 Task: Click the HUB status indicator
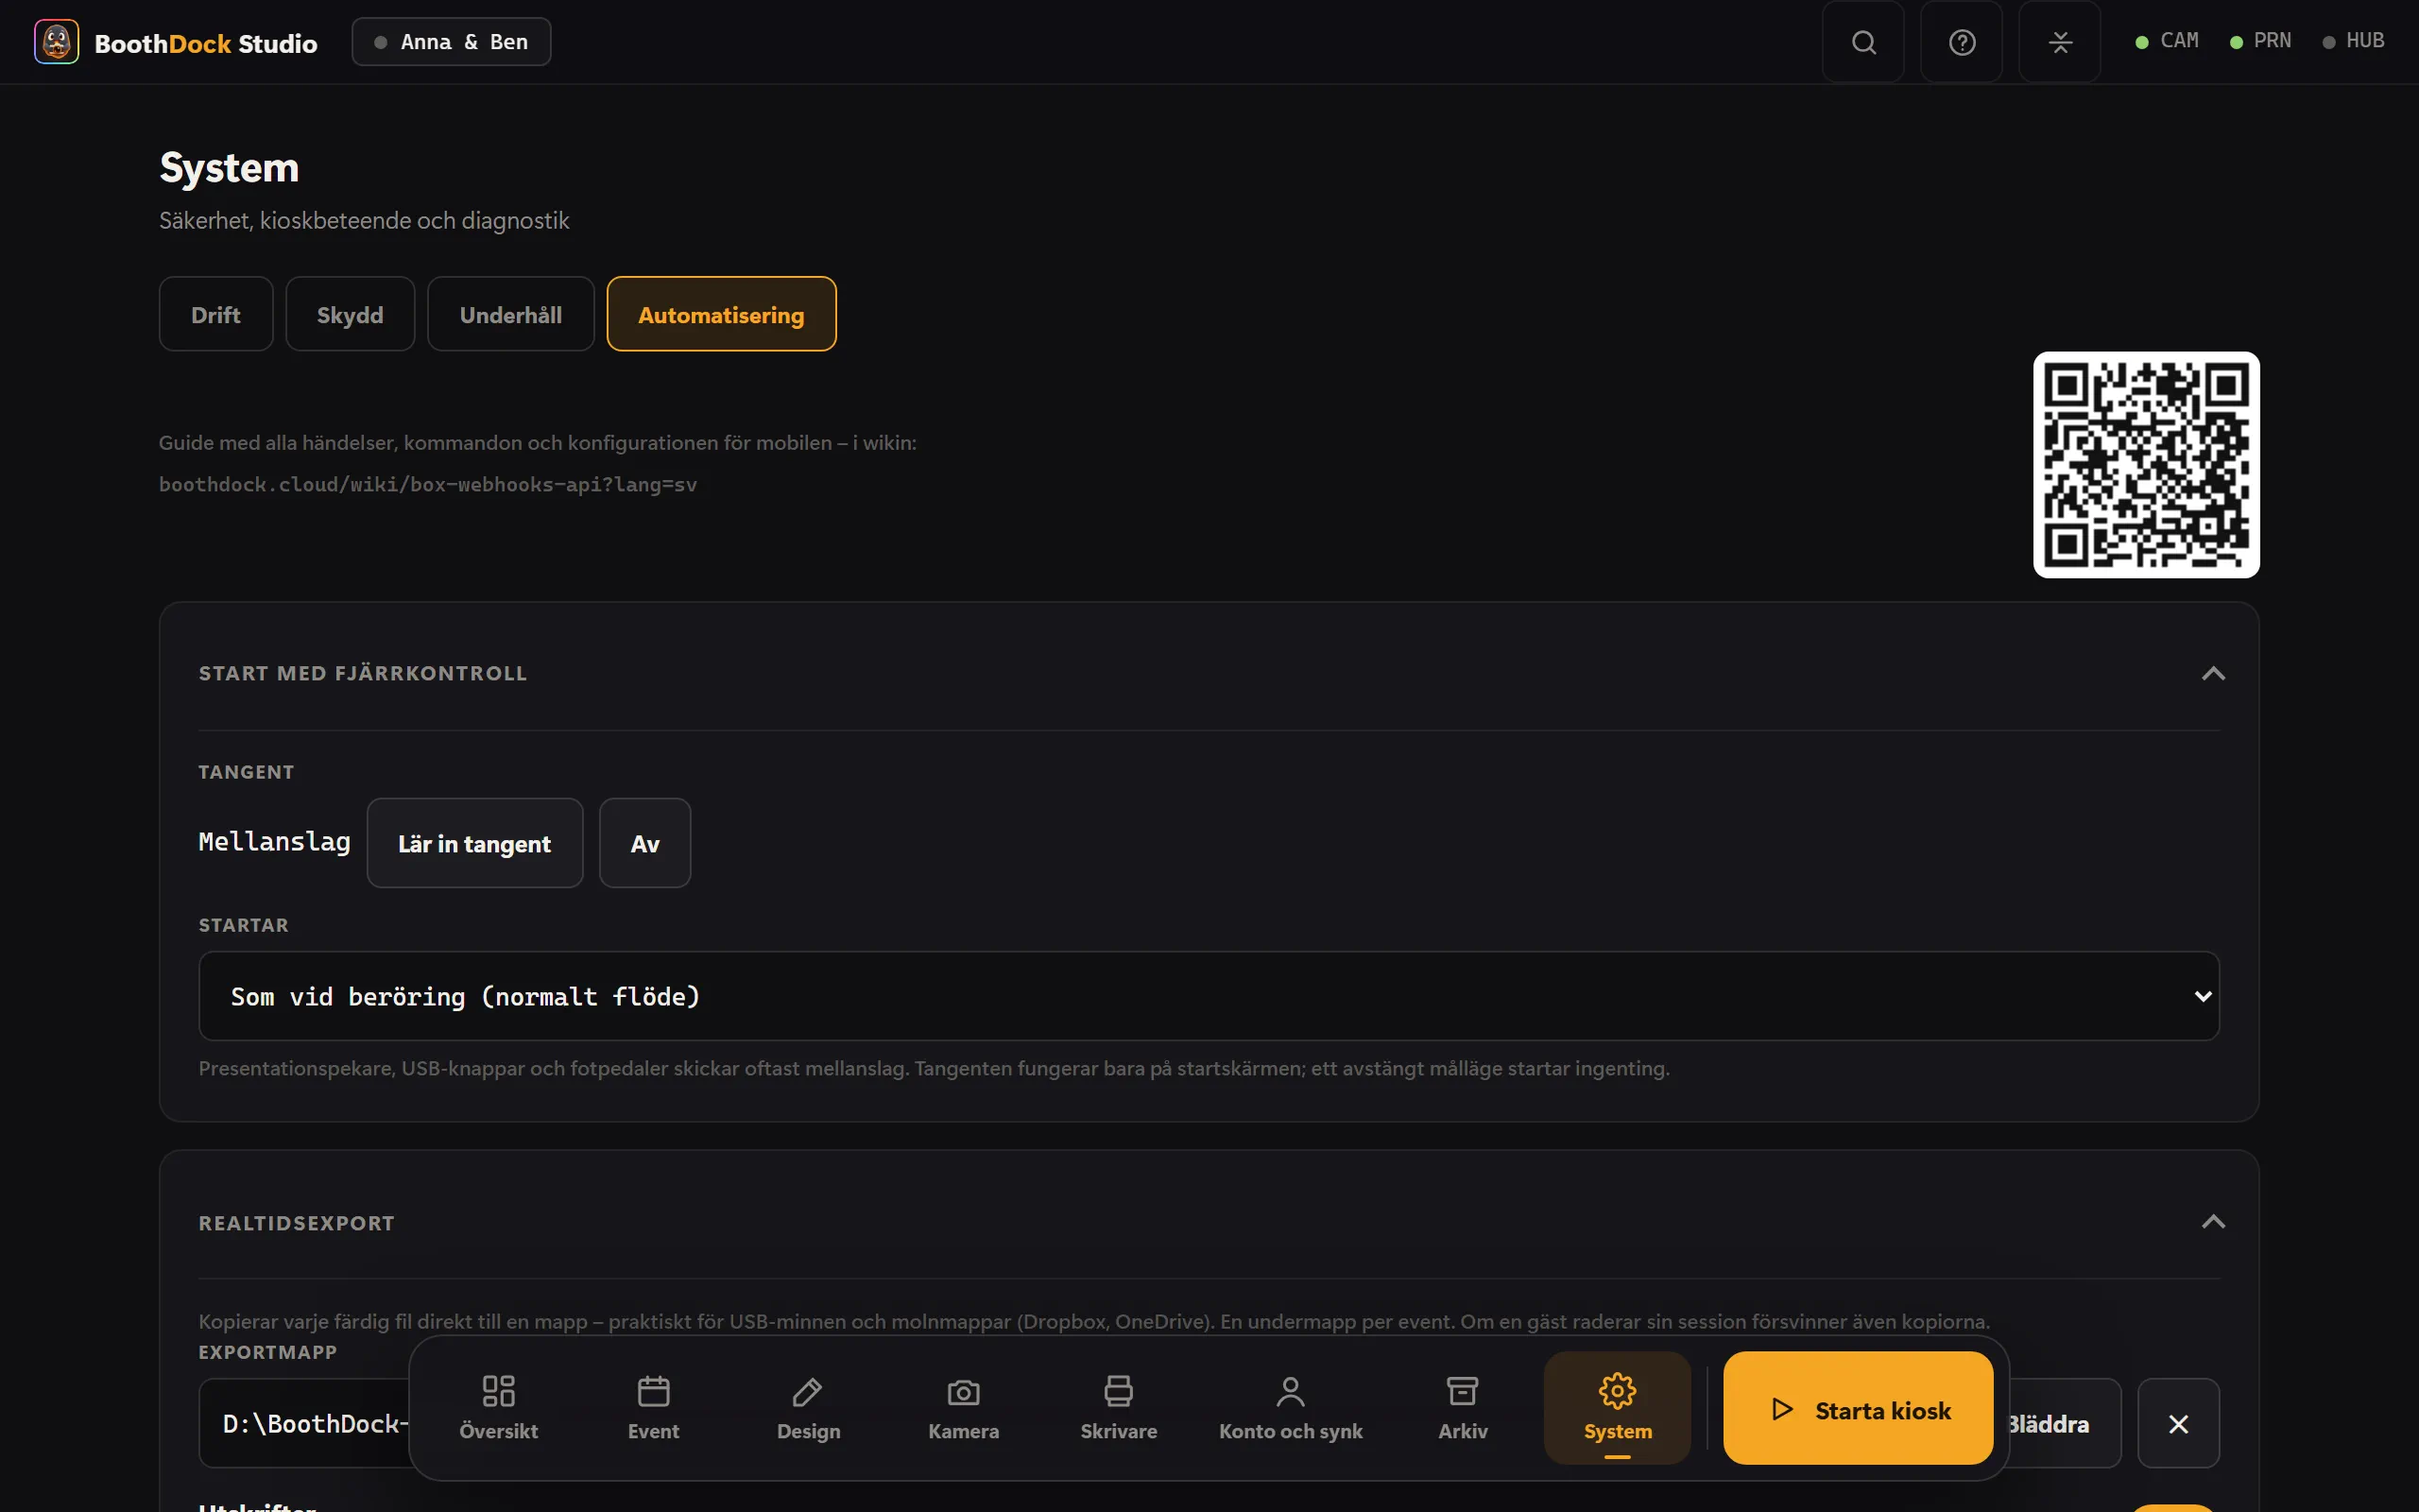pyautogui.click(x=2353, y=41)
